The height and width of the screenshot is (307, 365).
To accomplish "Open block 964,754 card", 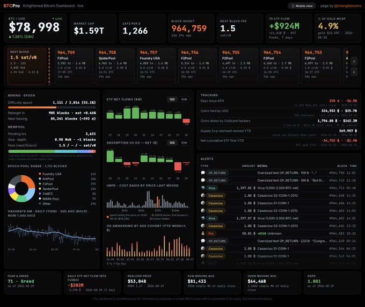I will [280, 66].
